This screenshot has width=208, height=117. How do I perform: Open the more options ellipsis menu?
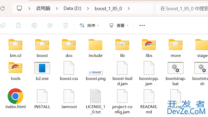click(x=142, y=25)
